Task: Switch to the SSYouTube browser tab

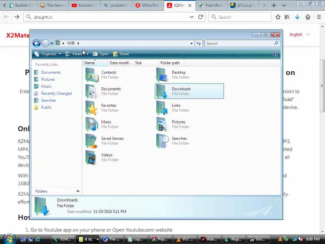Action: point(148,5)
